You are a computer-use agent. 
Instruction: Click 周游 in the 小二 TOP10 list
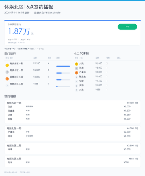[x=81, y=85]
